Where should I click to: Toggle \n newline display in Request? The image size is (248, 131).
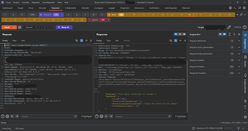86,41
